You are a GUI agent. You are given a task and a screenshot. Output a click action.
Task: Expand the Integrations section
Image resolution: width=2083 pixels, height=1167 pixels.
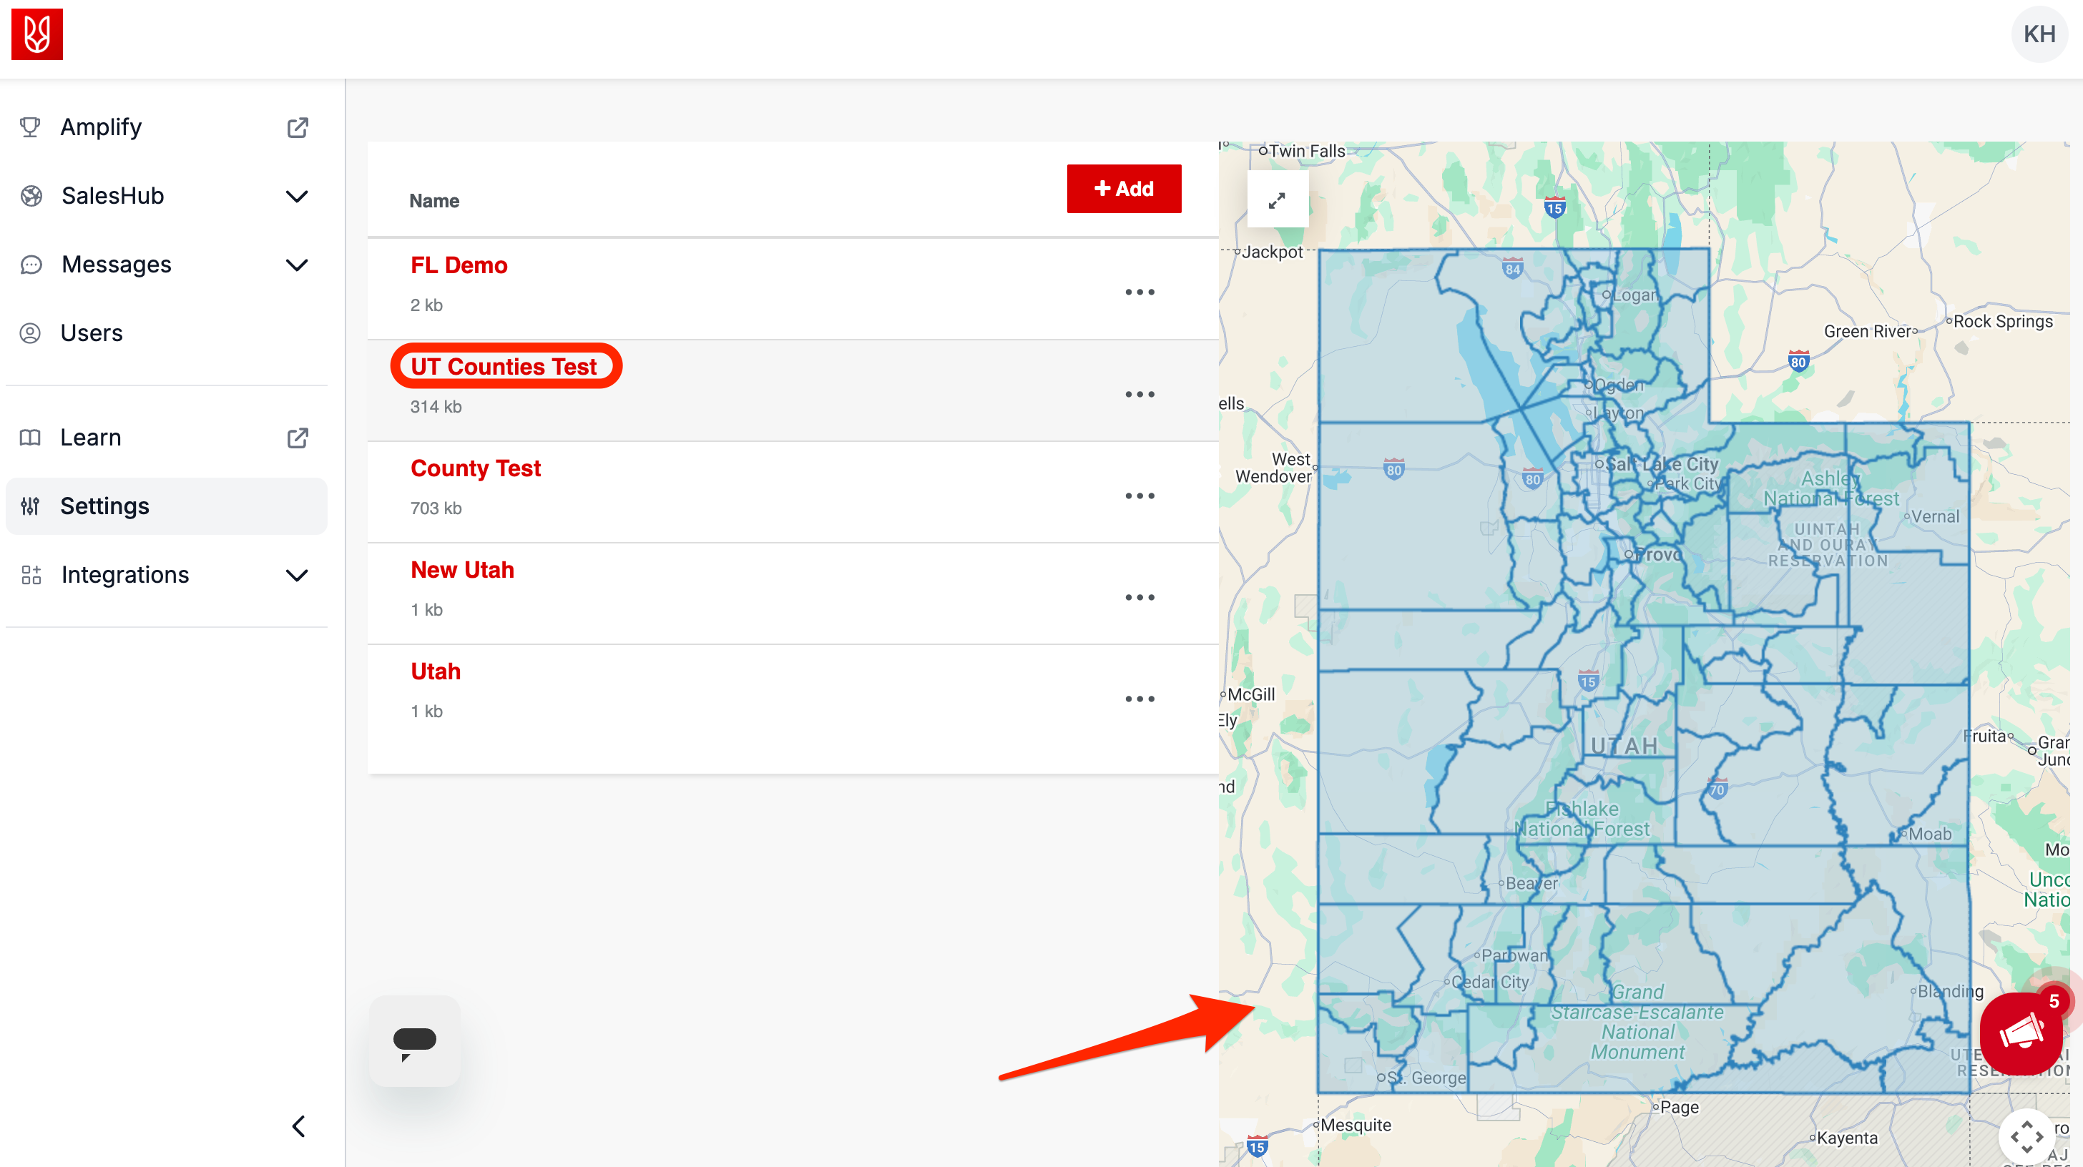click(x=297, y=575)
